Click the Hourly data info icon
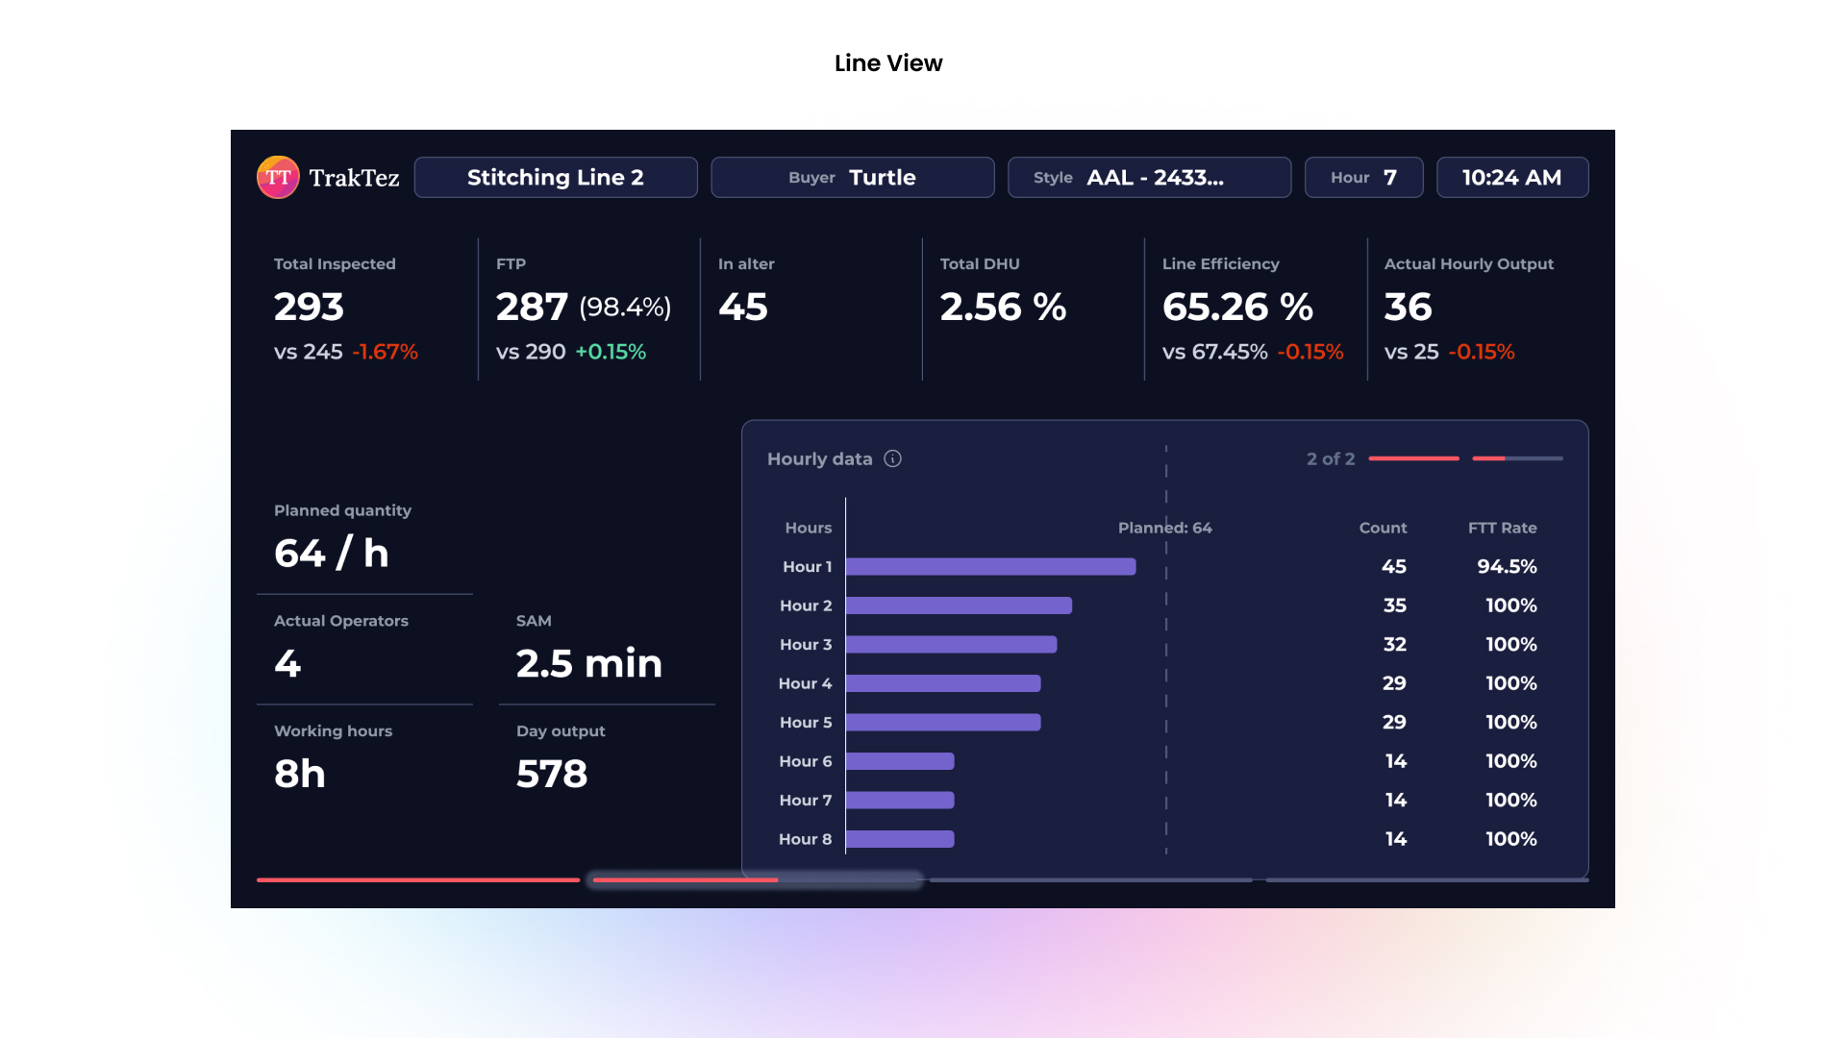Screen dimensions: 1846x1038 tap(892, 458)
